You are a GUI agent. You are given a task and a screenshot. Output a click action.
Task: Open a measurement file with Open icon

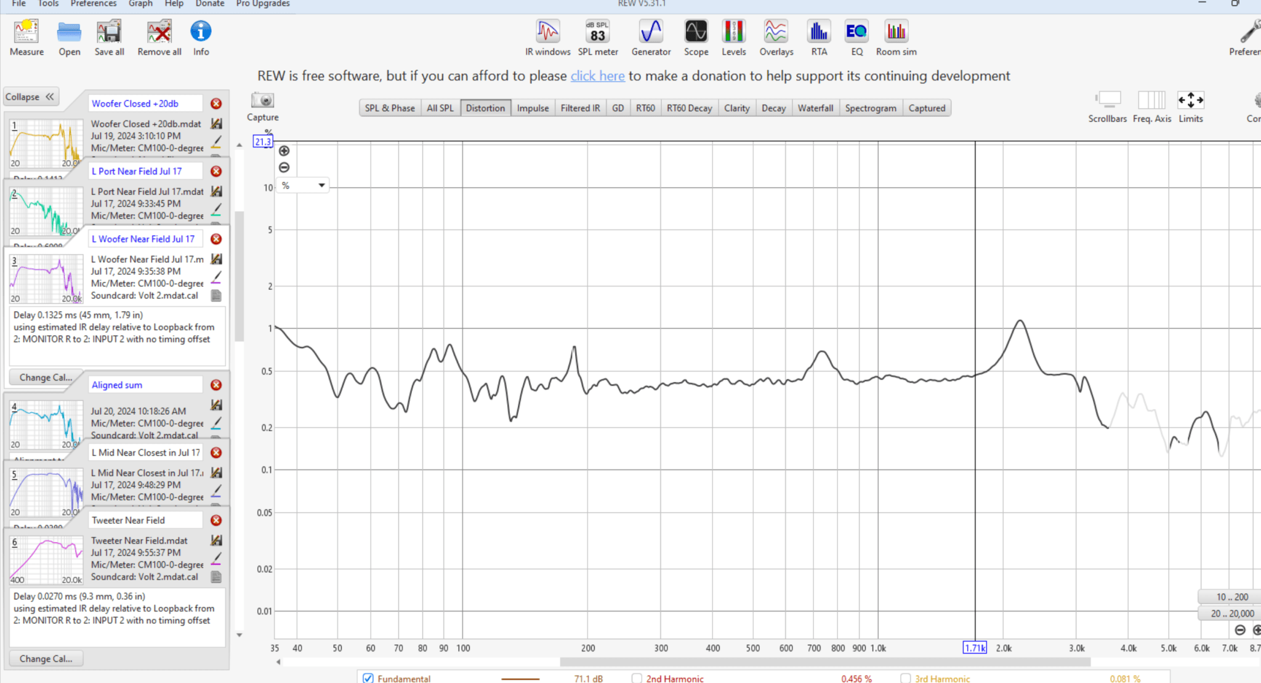pyautogui.click(x=69, y=38)
